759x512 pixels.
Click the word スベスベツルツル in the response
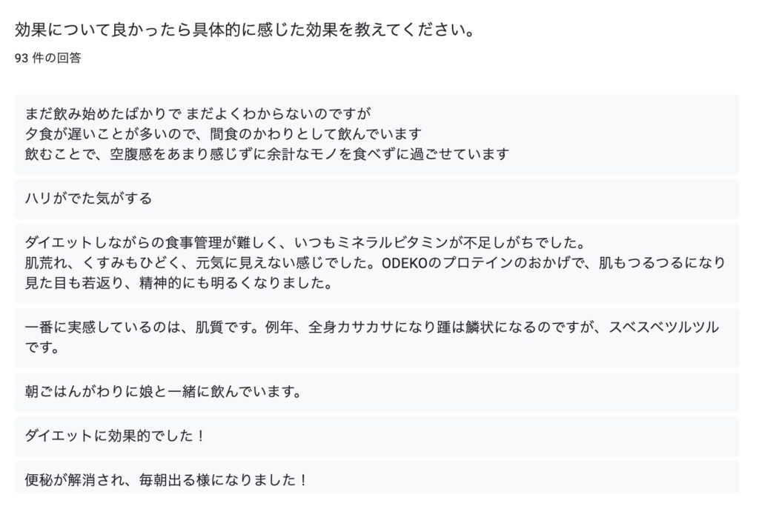click(x=663, y=328)
